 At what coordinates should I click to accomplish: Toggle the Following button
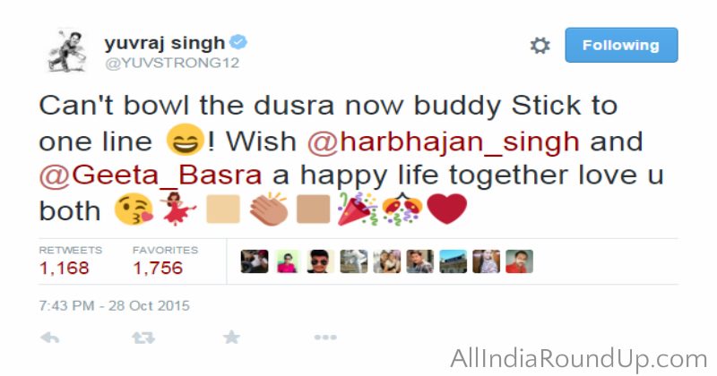(x=621, y=45)
